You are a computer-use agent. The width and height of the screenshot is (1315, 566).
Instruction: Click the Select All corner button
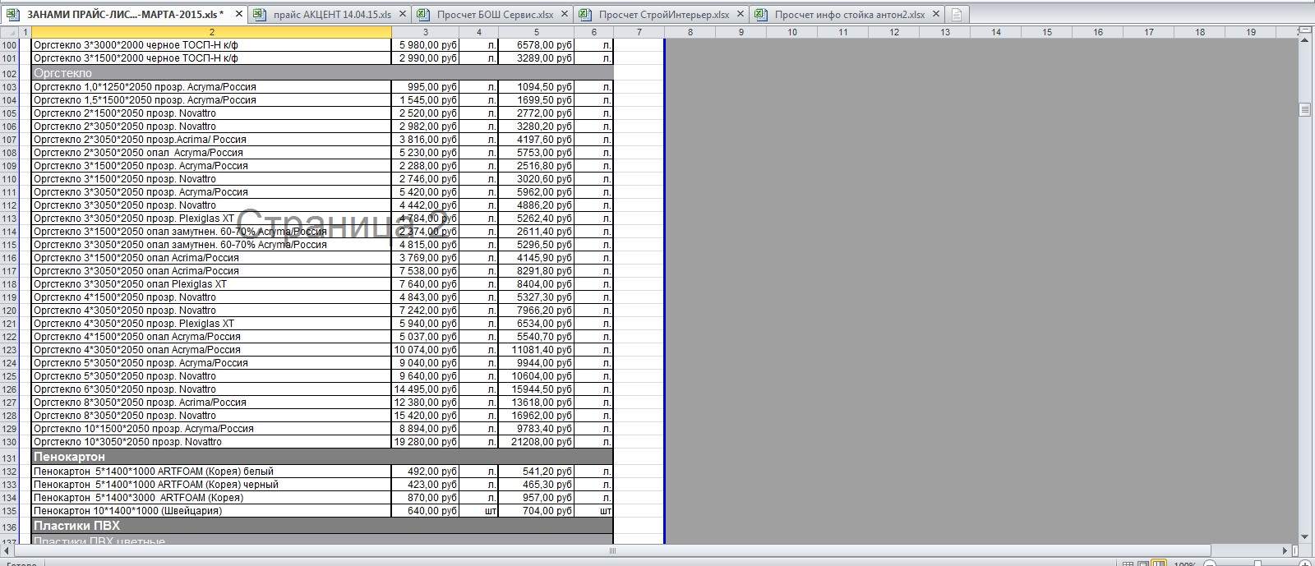click(9, 32)
